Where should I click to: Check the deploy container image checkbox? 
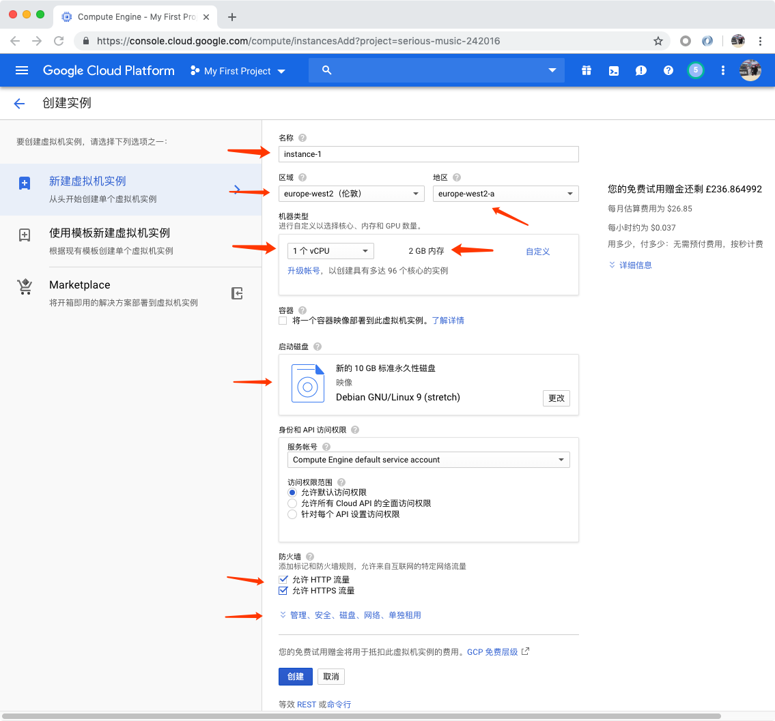283,321
